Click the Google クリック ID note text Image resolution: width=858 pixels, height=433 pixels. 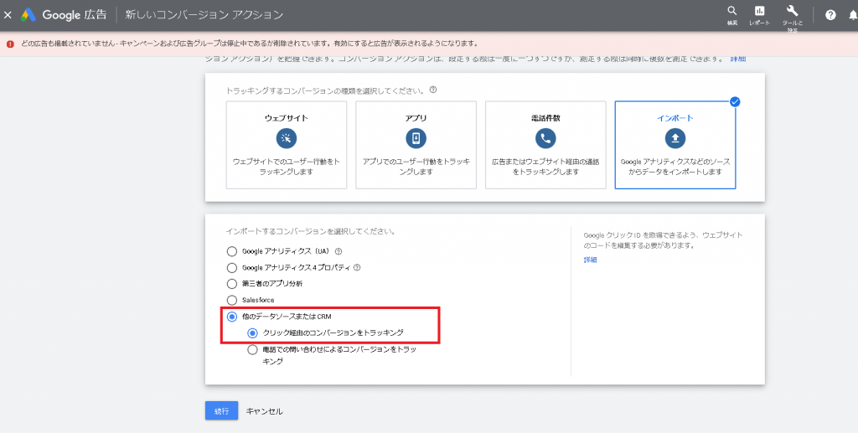(664, 240)
